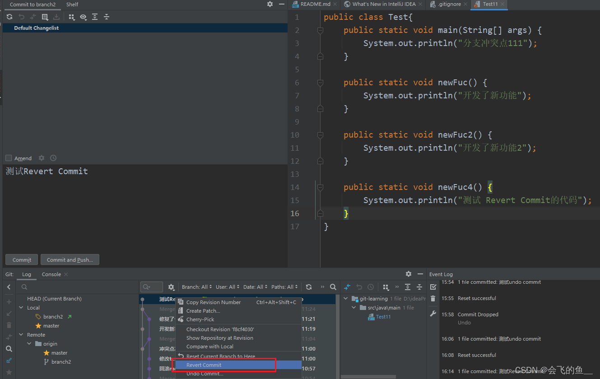The width and height of the screenshot is (600, 379).
Task: Open View Options eye menu
Action: (84, 17)
